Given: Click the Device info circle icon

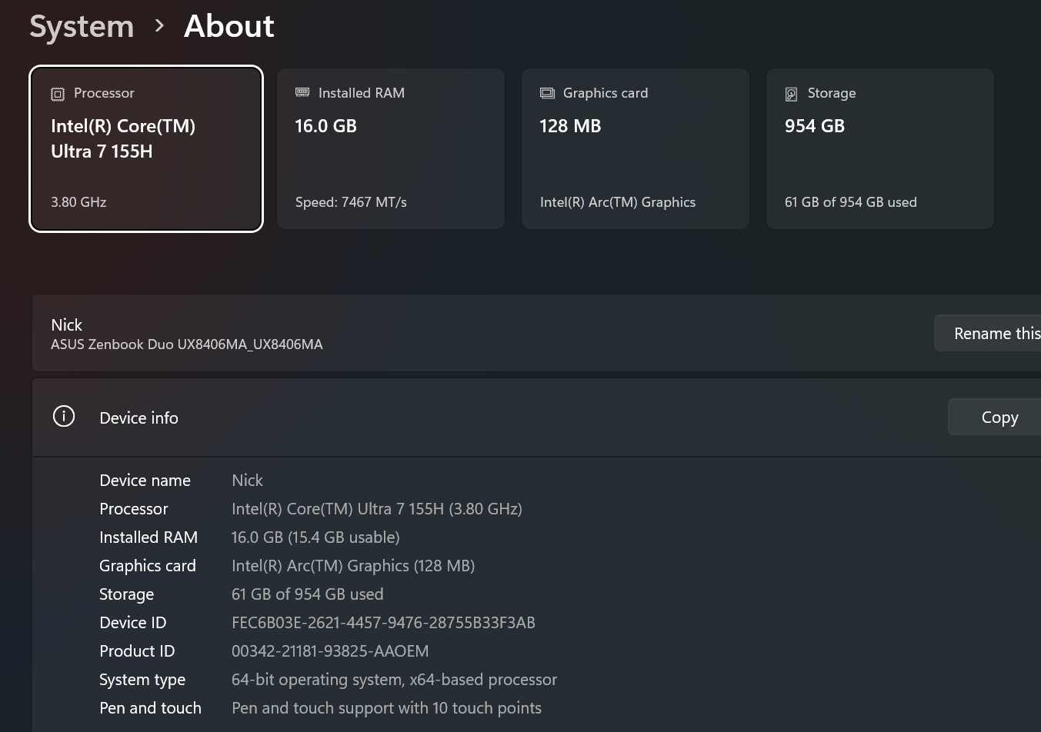Looking at the screenshot, I should (x=64, y=417).
